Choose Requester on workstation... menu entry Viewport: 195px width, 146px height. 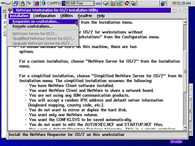click(43, 22)
